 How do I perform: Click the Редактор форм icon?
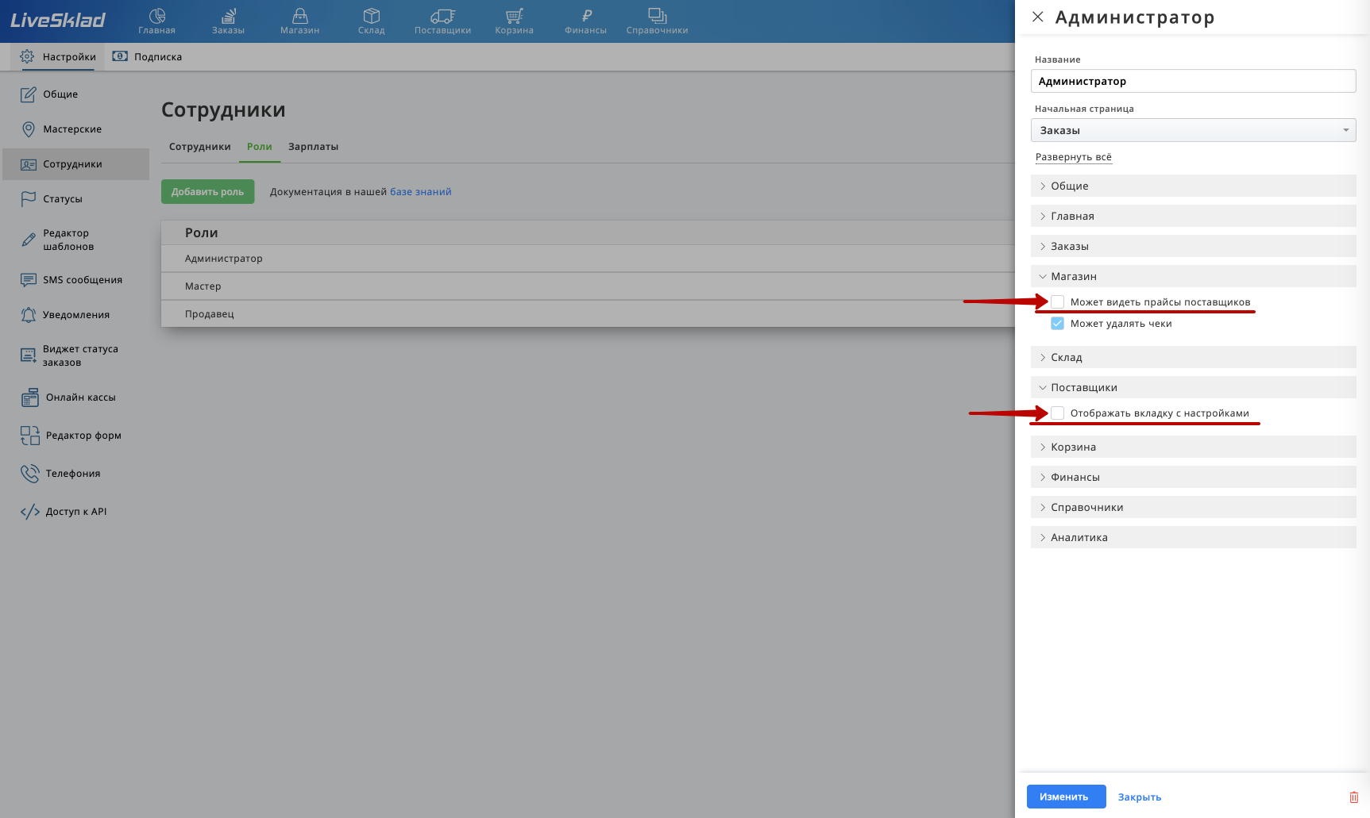pyautogui.click(x=30, y=436)
